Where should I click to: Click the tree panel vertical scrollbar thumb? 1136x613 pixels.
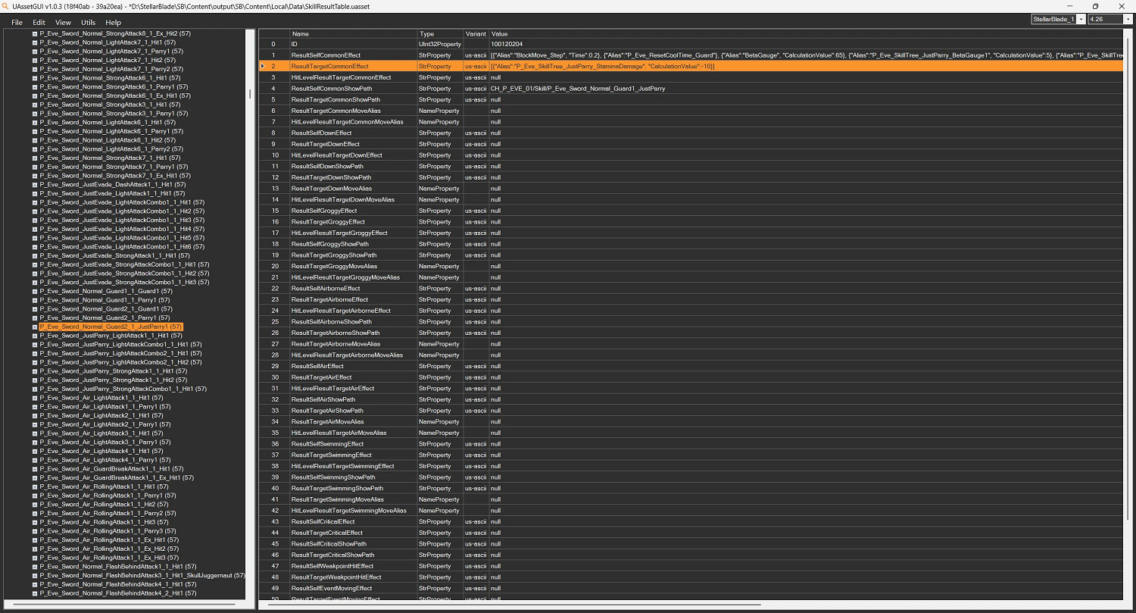[250, 94]
